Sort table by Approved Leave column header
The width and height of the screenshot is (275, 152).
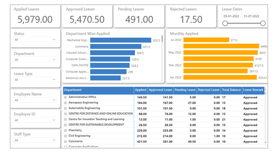coord(160,90)
